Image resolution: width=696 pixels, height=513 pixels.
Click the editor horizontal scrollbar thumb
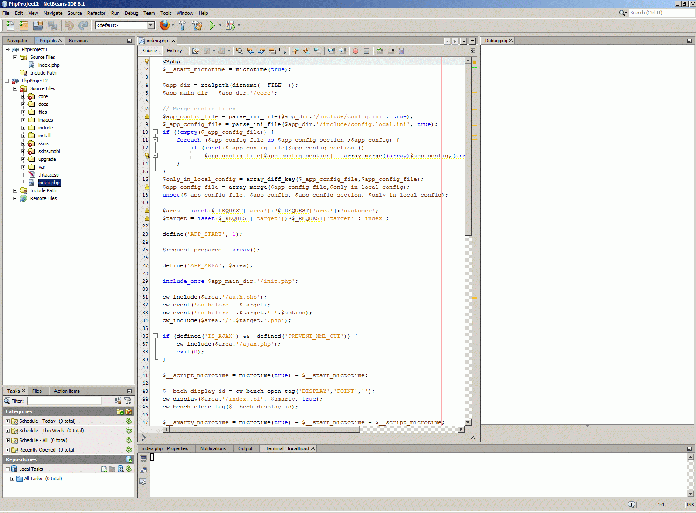[x=264, y=429]
